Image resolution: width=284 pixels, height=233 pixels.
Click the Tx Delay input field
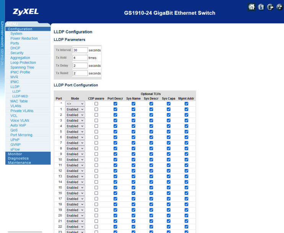pyautogui.click(x=80, y=66)
